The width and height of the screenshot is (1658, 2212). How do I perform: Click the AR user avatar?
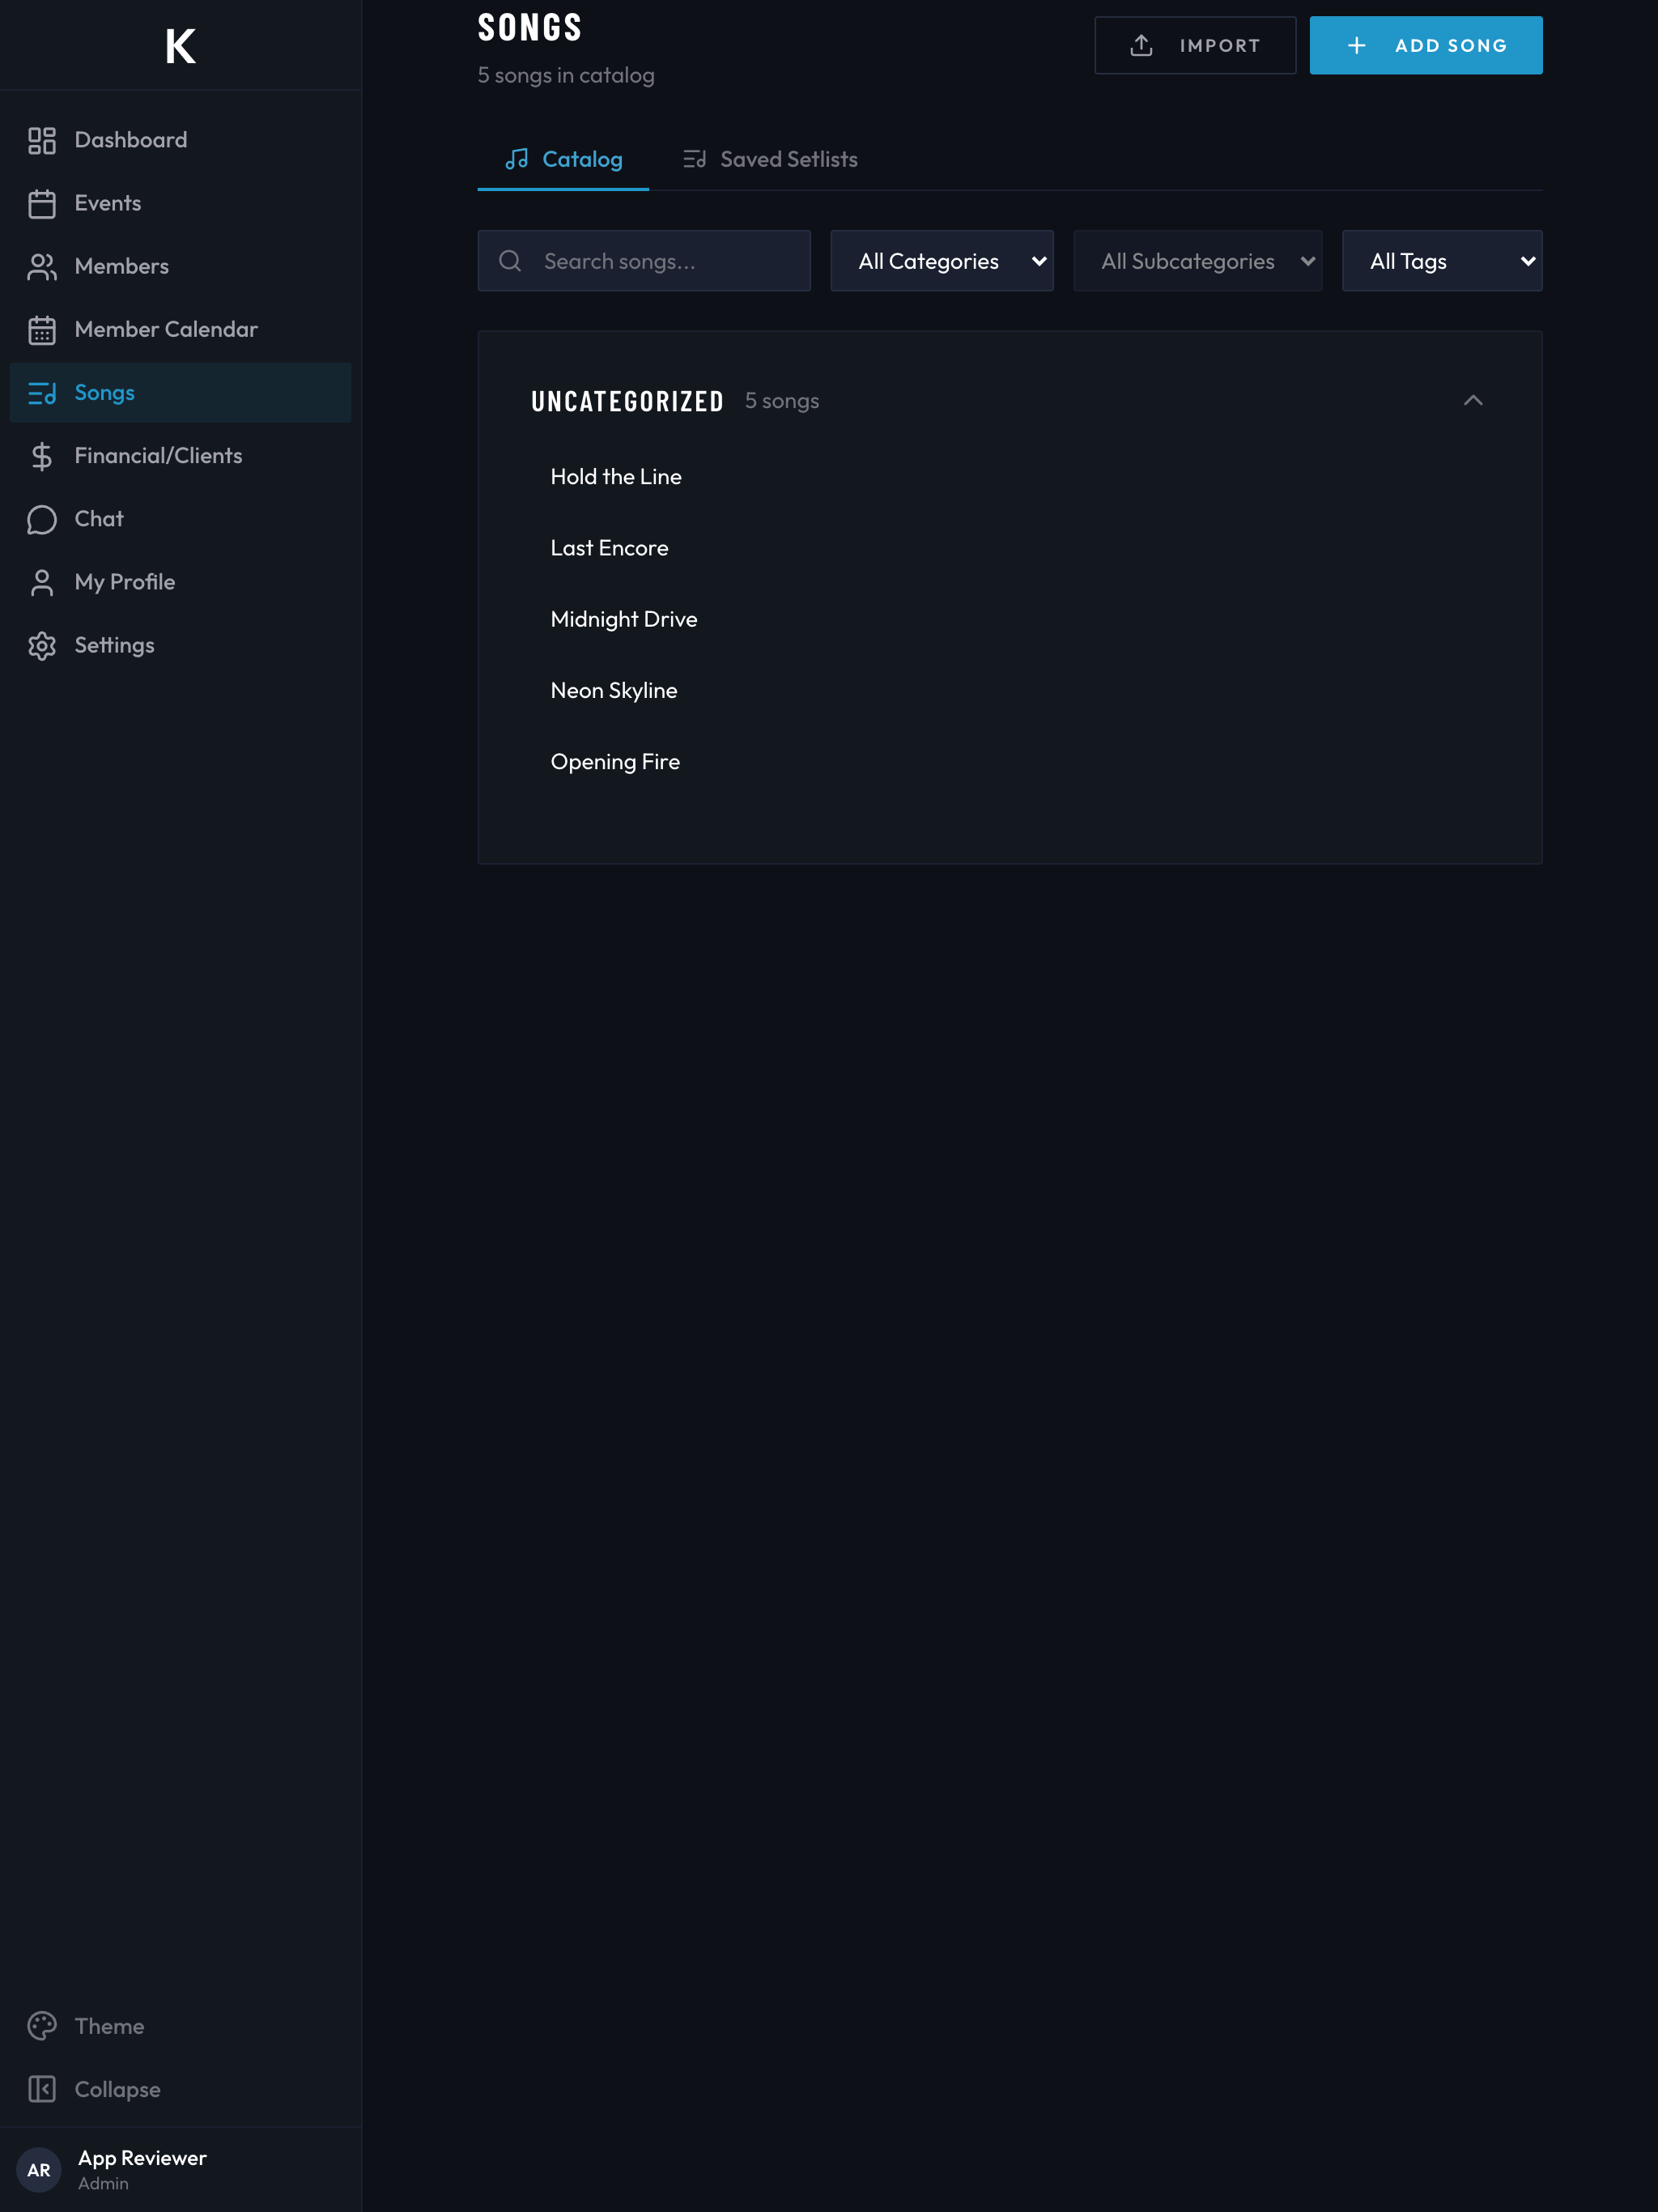coord(39,2169)
